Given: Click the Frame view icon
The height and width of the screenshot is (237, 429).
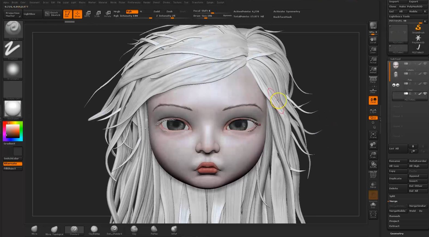Looking at the screenshot, I should point(373,135).
